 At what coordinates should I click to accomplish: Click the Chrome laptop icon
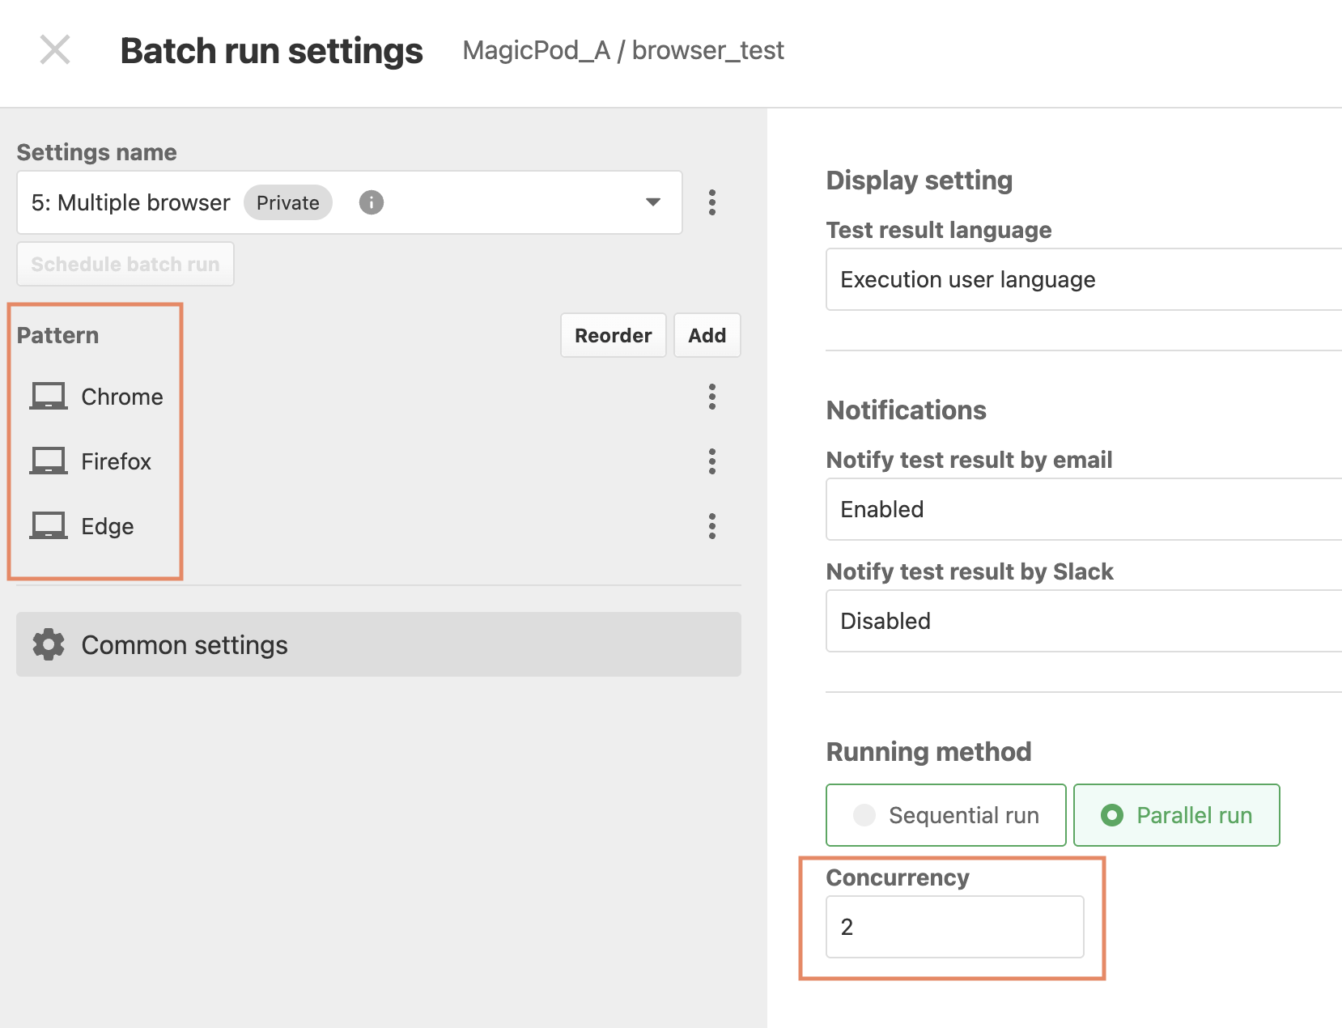tap(49, 397)
